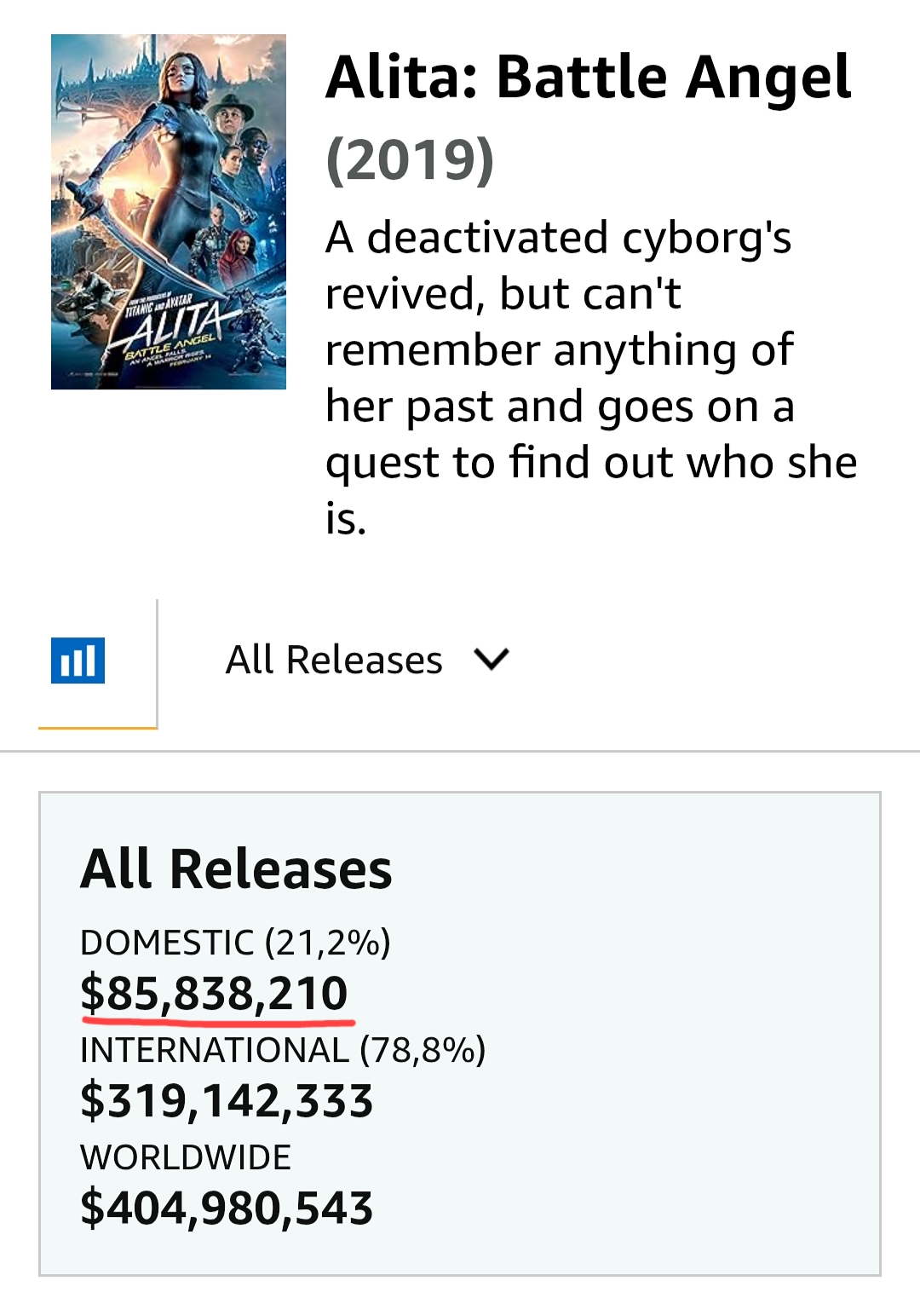The height and width of the screenshot is (1292, 920).
Task: Expand the All Releases dropdown label
Action: [x=334, y=660]
